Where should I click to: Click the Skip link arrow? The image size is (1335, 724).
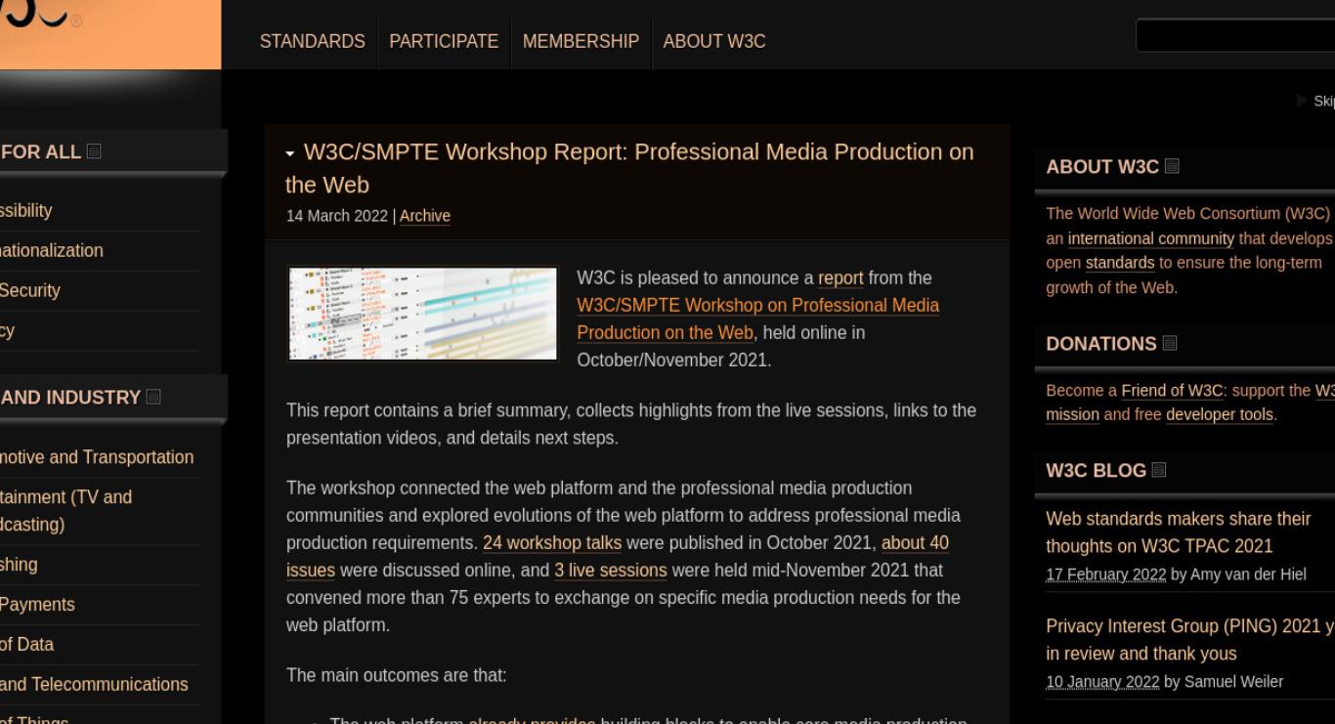coord(1302,101)
